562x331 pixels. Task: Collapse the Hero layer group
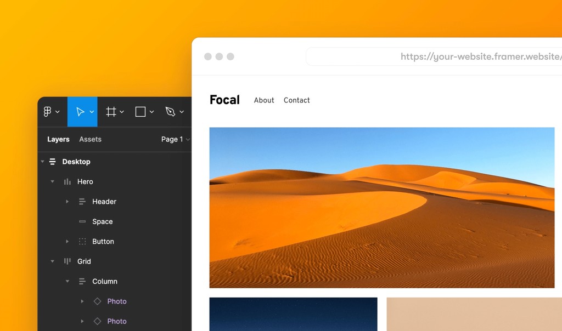tap(52, 182)
